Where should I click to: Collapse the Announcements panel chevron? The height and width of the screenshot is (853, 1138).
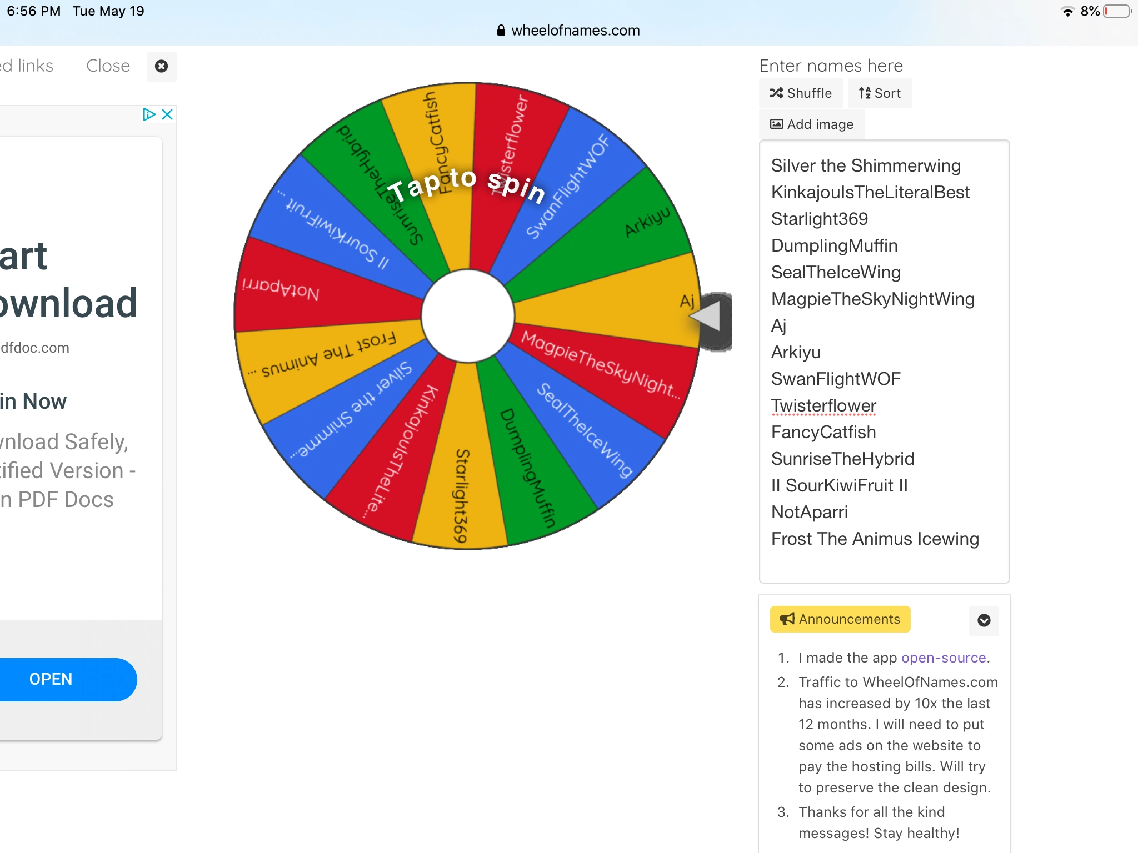[984, 620]
